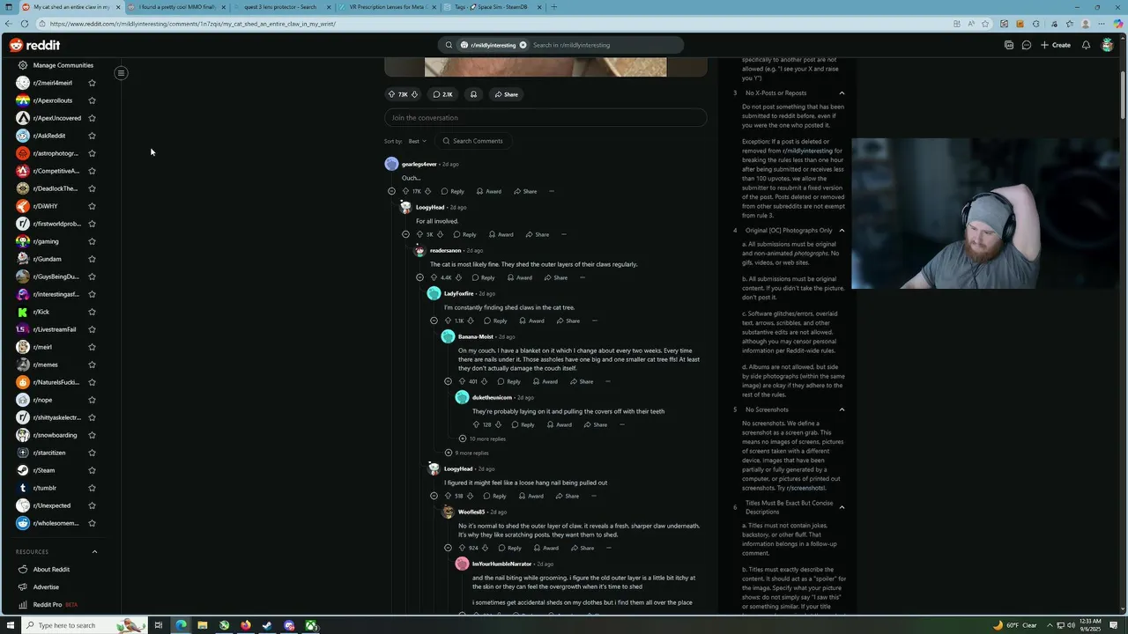Image resolution: width=1128 pixels, height=634 pixels.
Task: Upvote LadyFoxfire's shed claws comment
Action: tap(448, 321)
